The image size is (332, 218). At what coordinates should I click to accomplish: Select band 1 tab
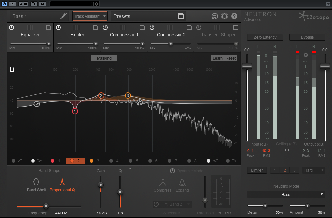(56, 161)
